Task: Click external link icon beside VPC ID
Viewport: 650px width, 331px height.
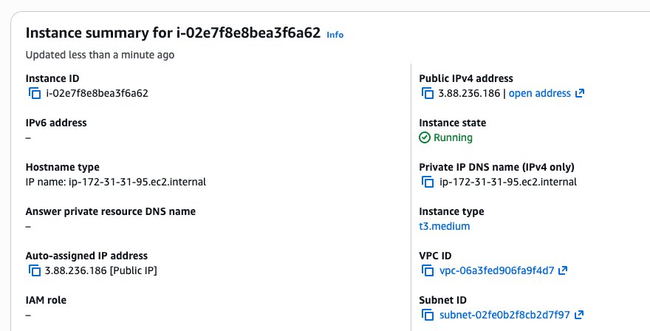Action: pos(563,270)
